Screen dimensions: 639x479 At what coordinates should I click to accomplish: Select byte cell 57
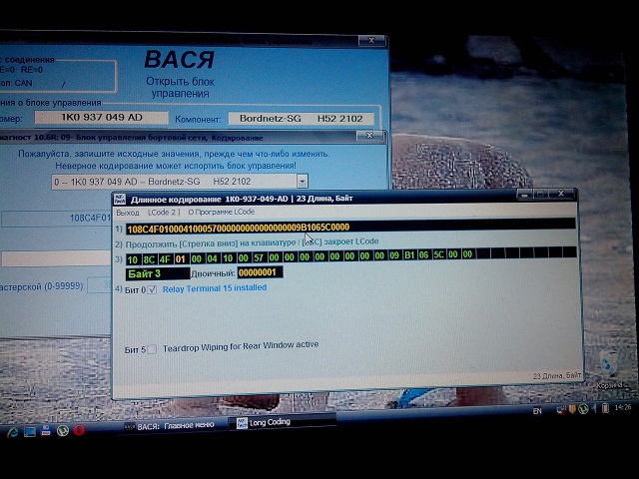pyautogui.click(x=259, y=257)
